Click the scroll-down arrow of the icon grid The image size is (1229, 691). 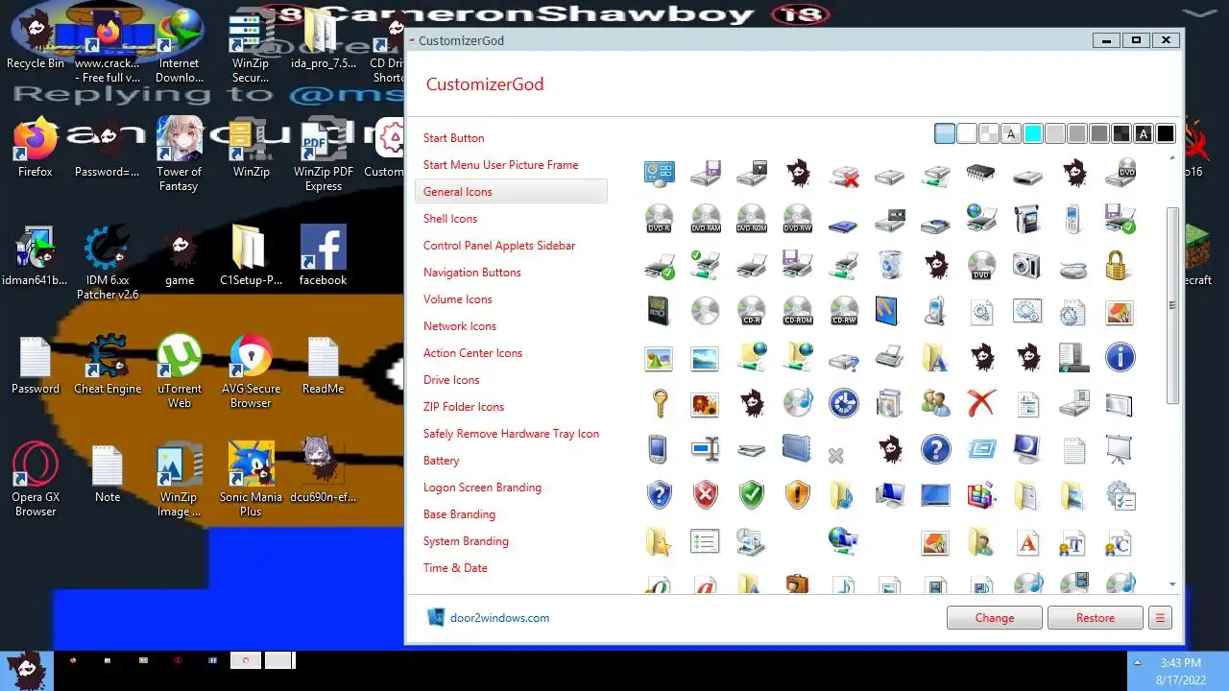point(1172,584)
